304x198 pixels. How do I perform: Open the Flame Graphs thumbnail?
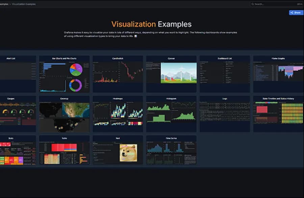(278, 74)
